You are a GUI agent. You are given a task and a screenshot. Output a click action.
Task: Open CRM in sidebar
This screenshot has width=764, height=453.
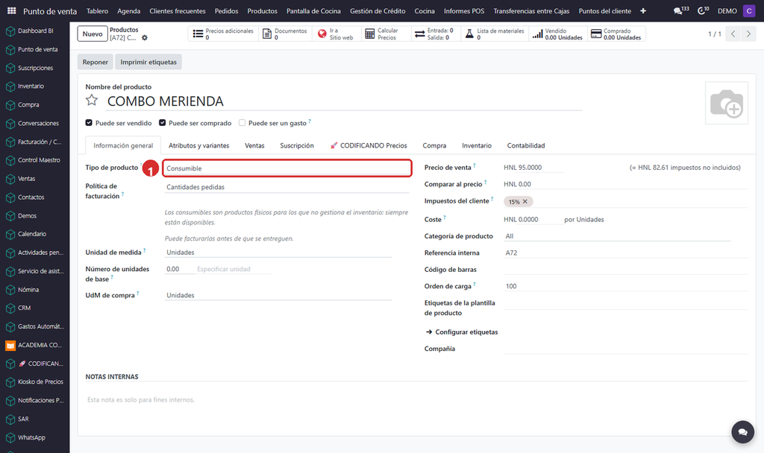click(24, 308)
